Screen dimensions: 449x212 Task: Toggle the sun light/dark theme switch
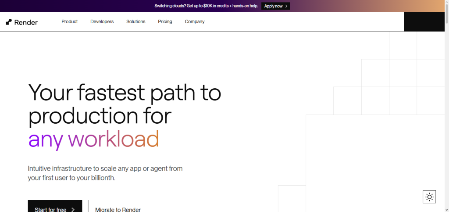pos(429,197)
